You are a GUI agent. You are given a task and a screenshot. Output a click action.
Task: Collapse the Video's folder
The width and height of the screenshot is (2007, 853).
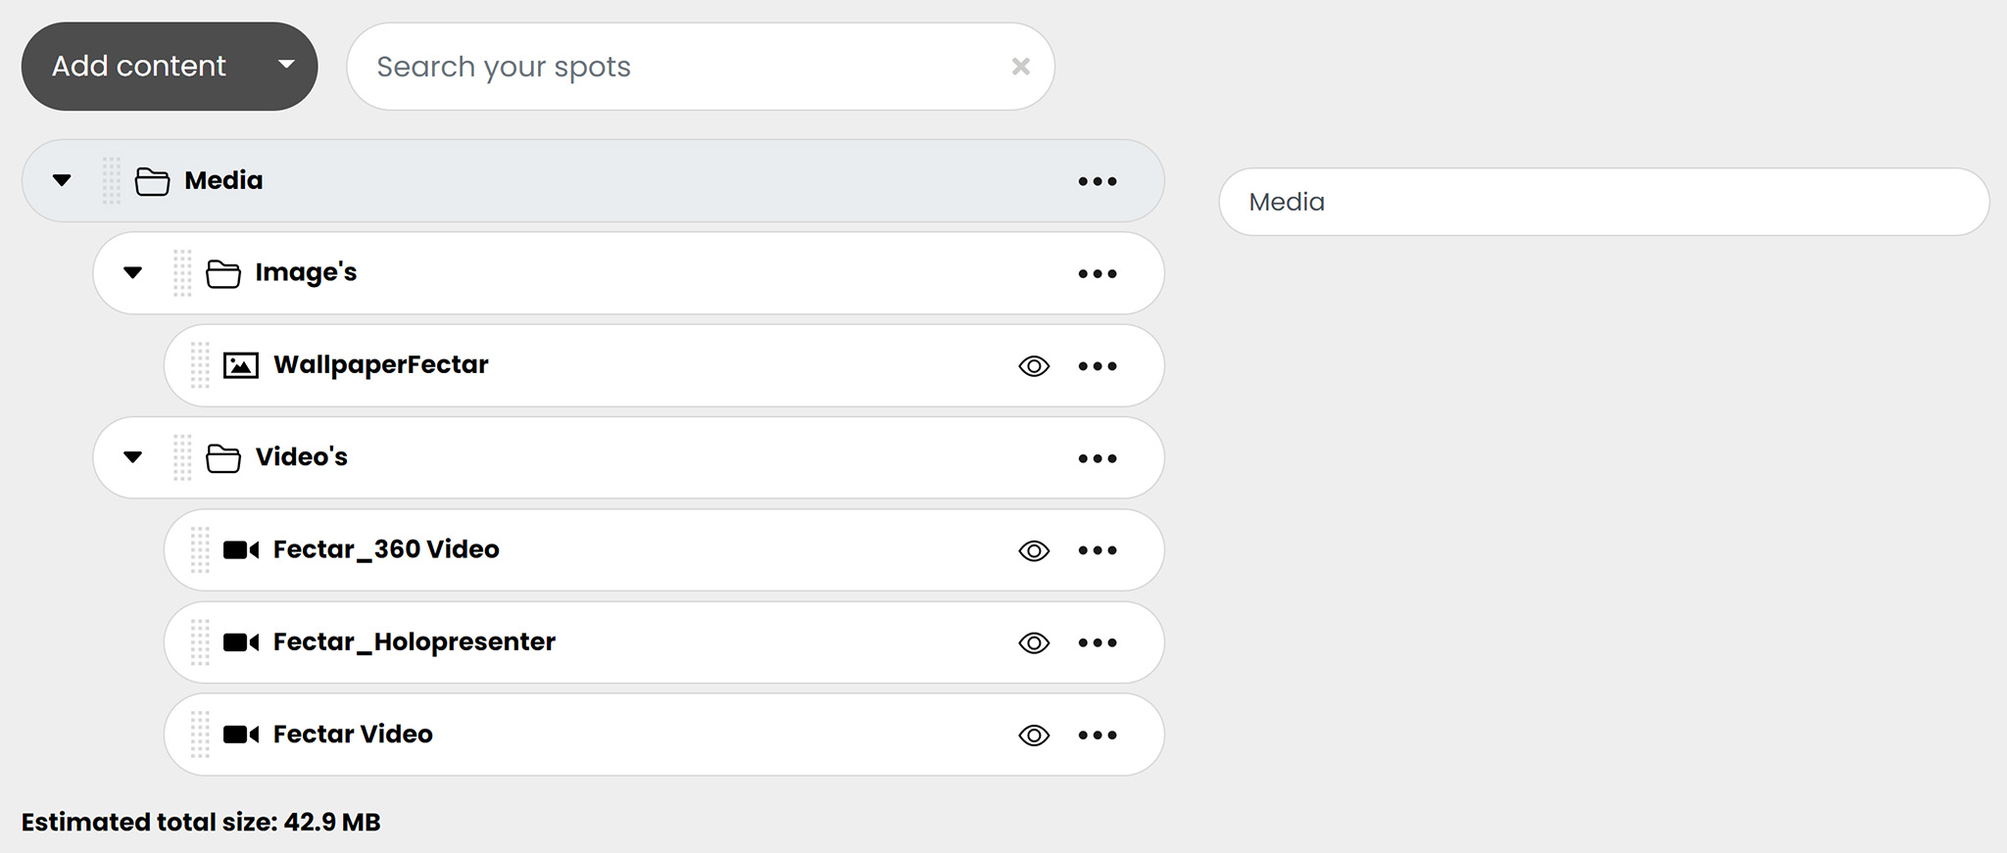tap(133, 457)
